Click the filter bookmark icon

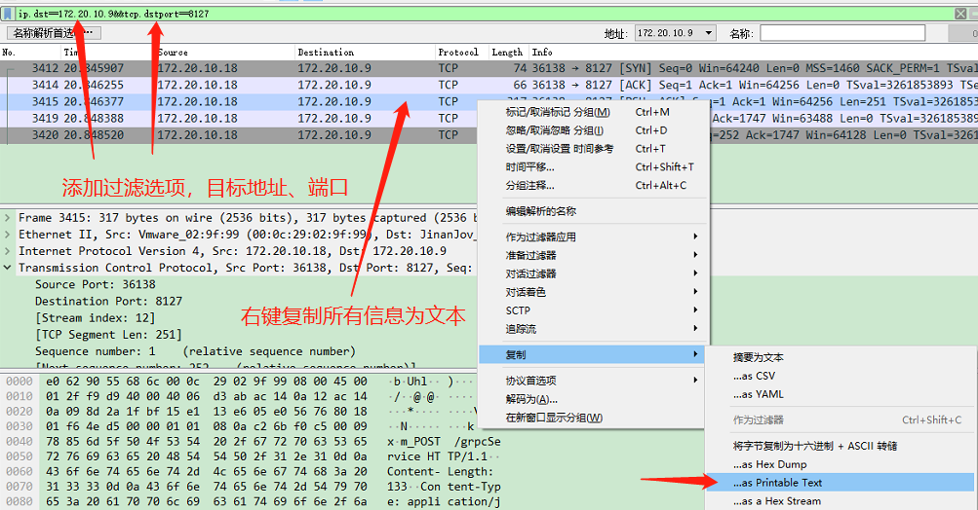click(x=8, y=13)
